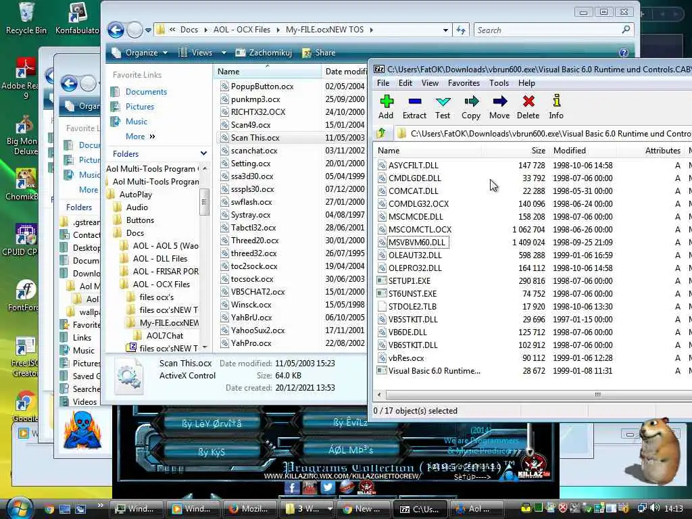
Task: Click the Share toolbar button
Action: (x=319, y=53)
